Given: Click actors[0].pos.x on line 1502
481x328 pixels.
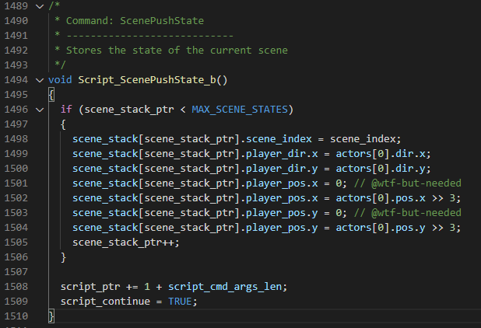Looking at the screenshot, I should 381,198.
